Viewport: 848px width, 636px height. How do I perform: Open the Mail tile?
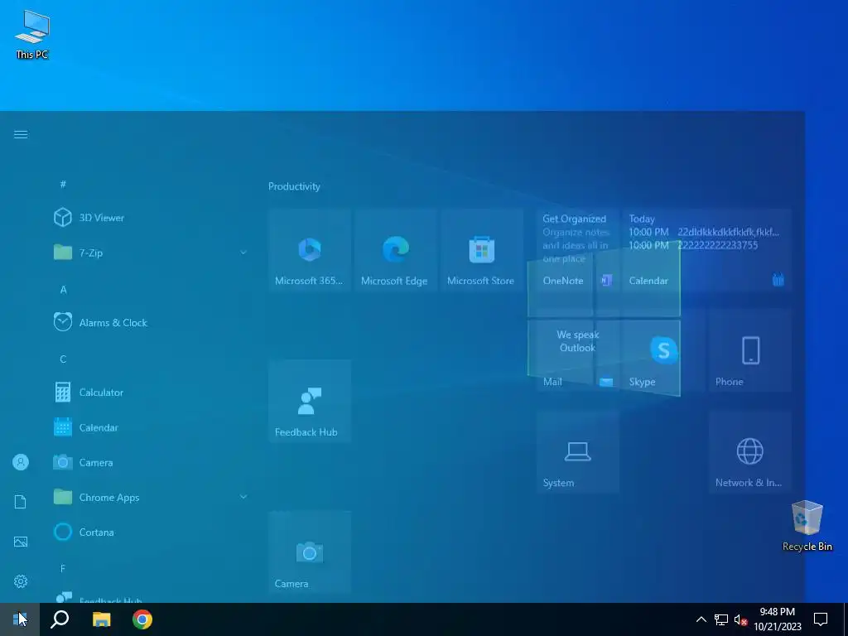click(x=577, y=351)
